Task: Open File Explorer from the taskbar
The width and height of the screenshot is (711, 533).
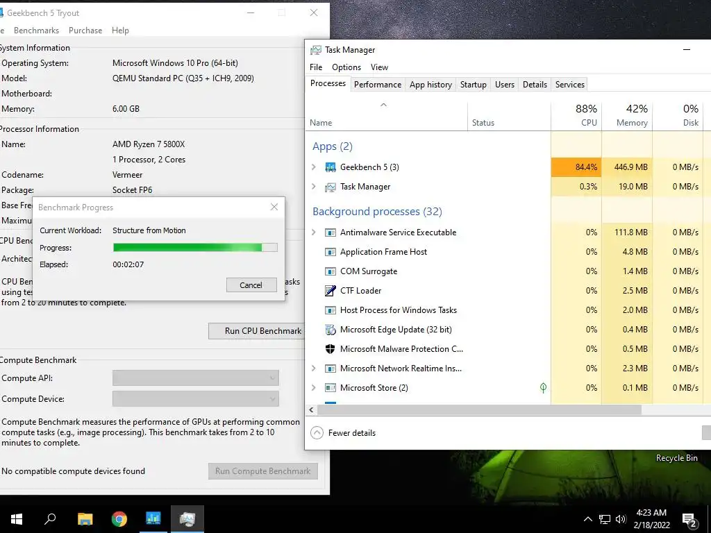Action: [85, 519]
